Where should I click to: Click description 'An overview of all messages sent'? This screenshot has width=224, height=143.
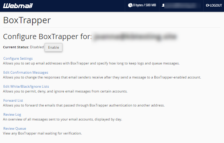62,119
